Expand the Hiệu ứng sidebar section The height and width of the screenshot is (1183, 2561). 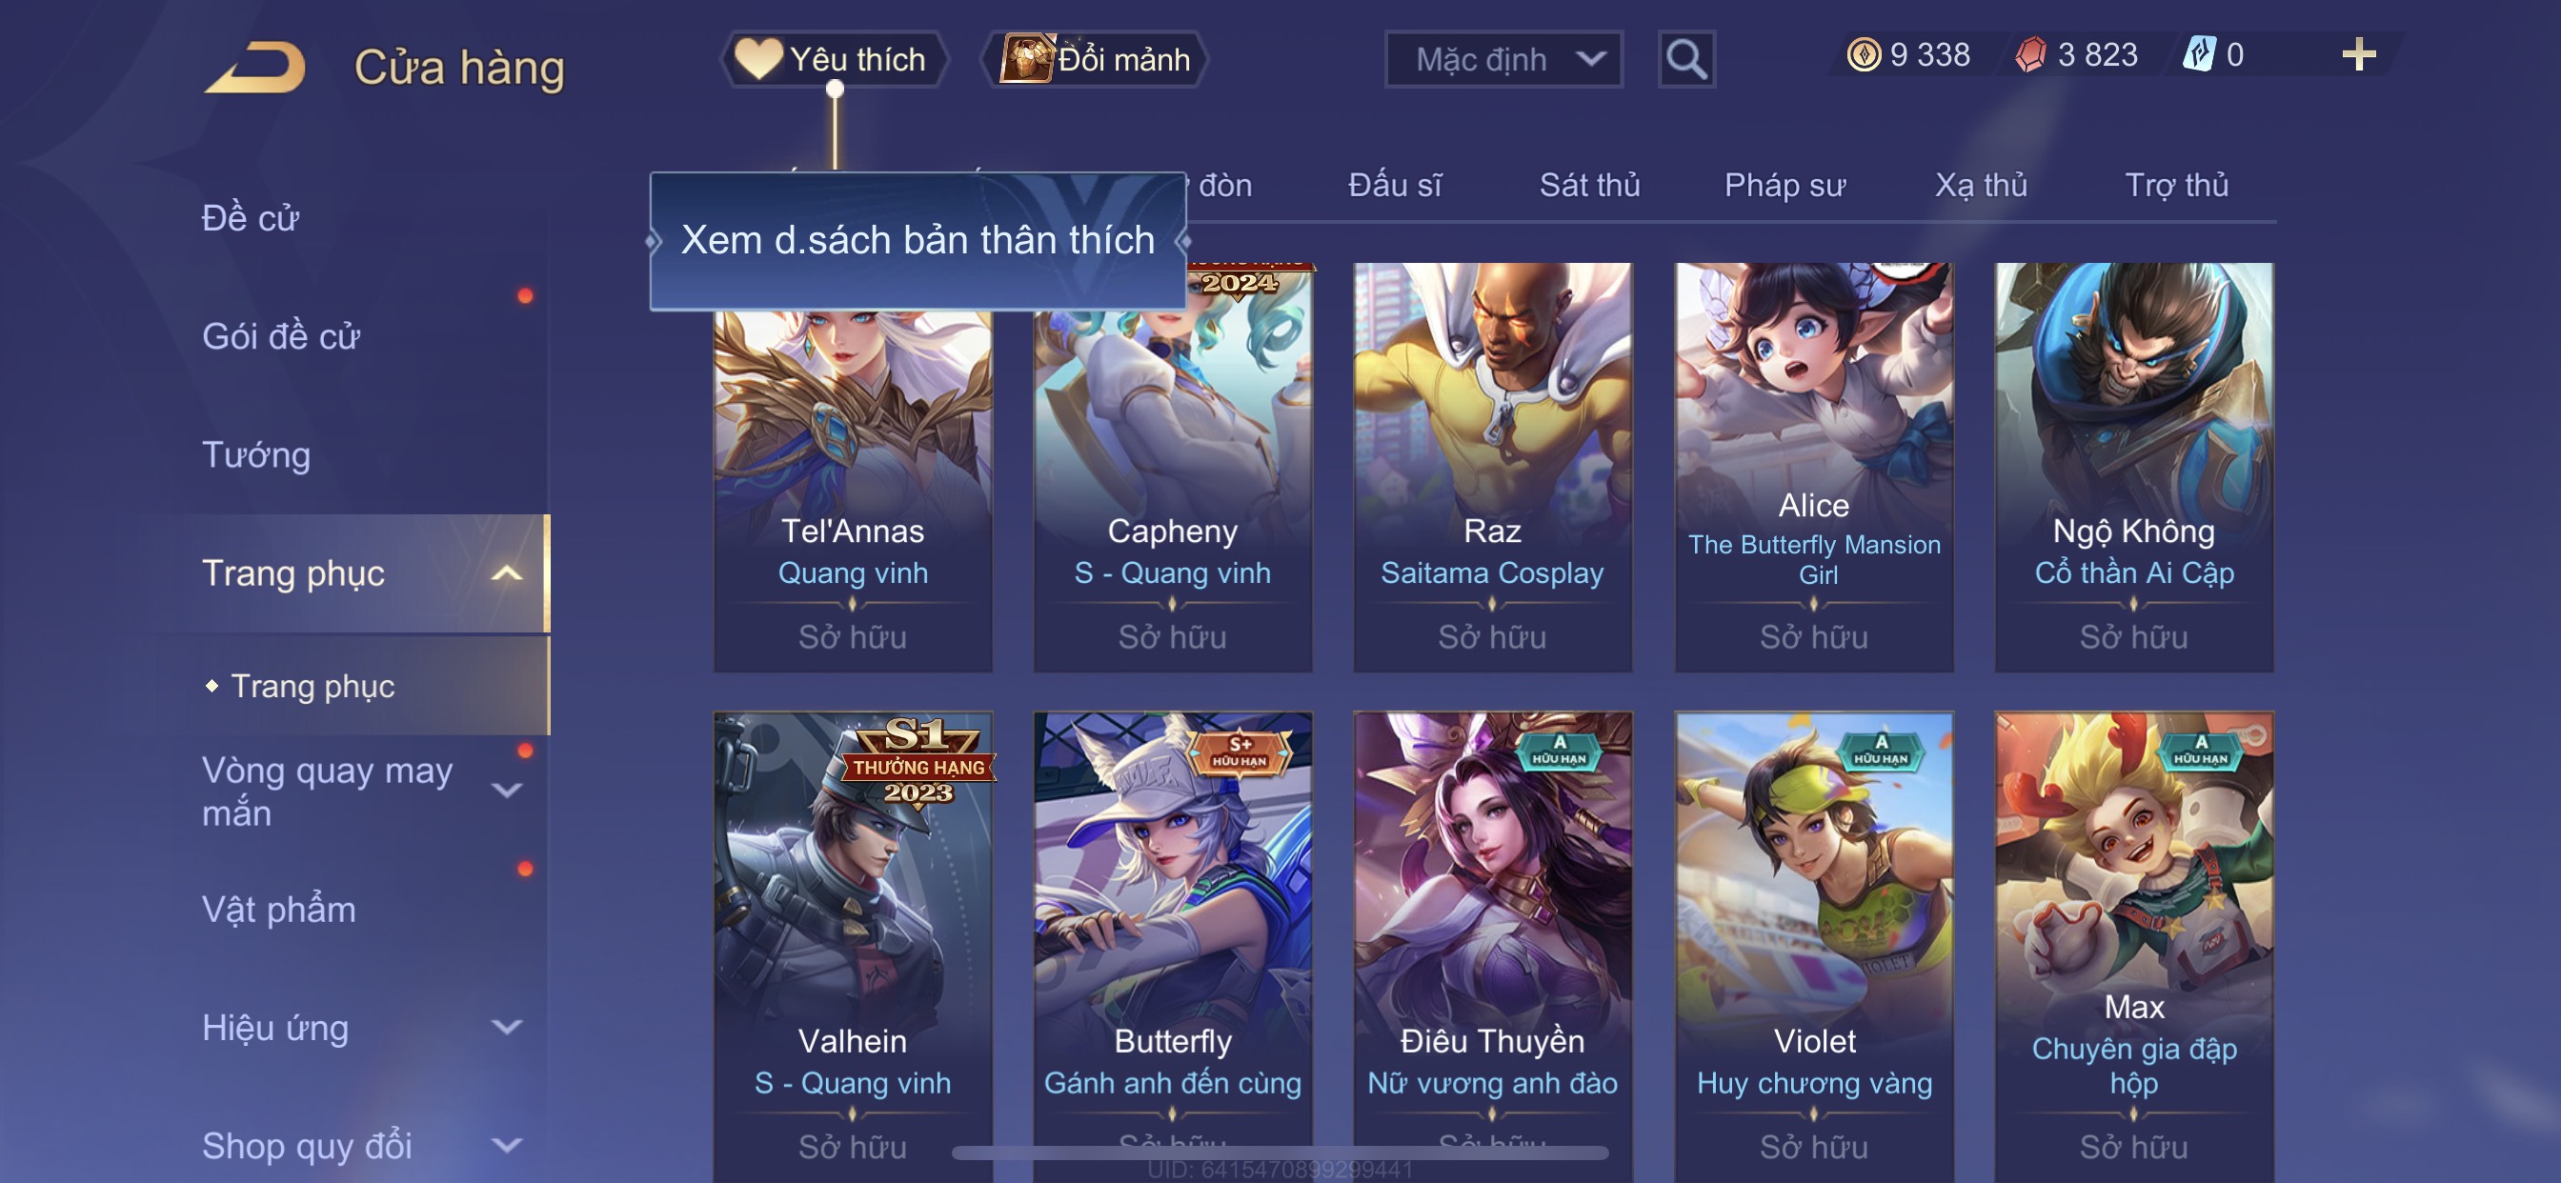[506, 1027]
